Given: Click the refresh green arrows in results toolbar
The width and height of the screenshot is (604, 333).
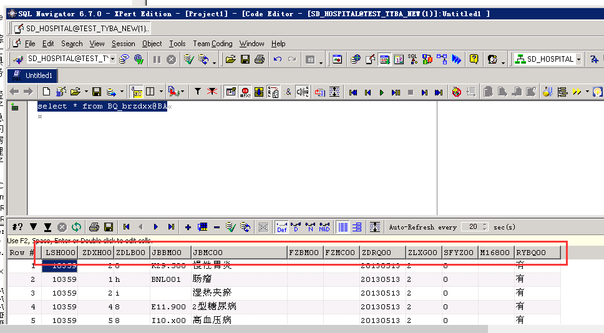Looking at the screenshot, I should [x=76, y=227].
